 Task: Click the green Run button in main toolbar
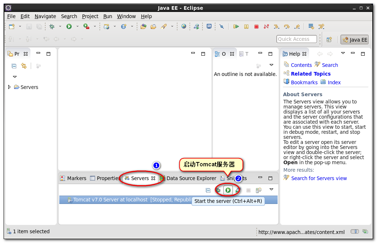(69, 26)
